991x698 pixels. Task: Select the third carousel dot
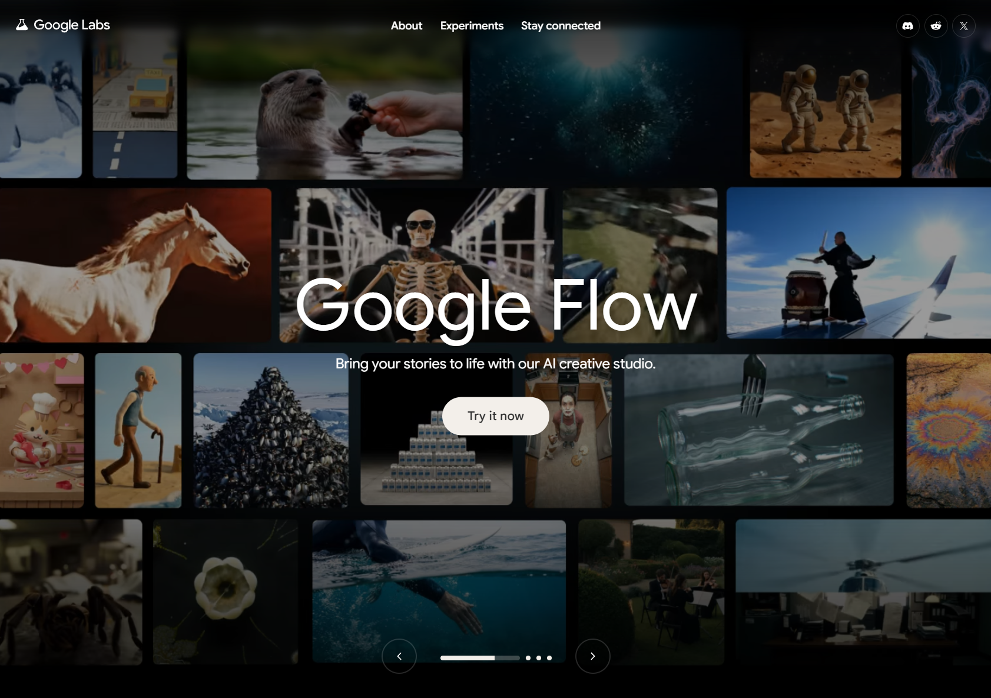[x=539, y=658]
